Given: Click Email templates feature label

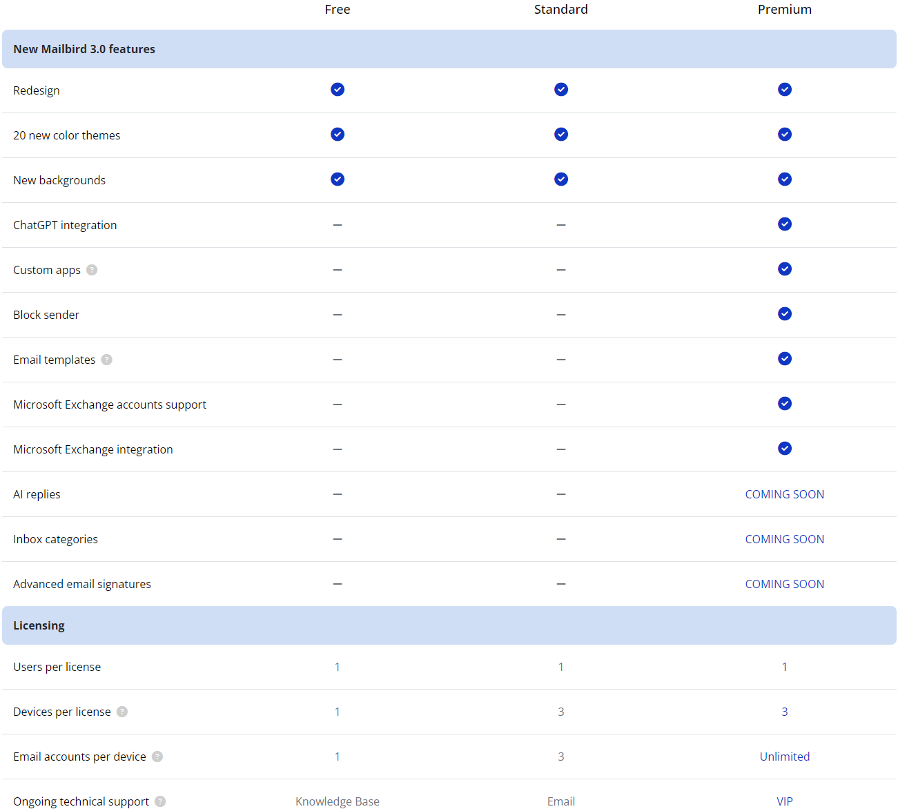Looking at the screenshot, I should [55, 360].
